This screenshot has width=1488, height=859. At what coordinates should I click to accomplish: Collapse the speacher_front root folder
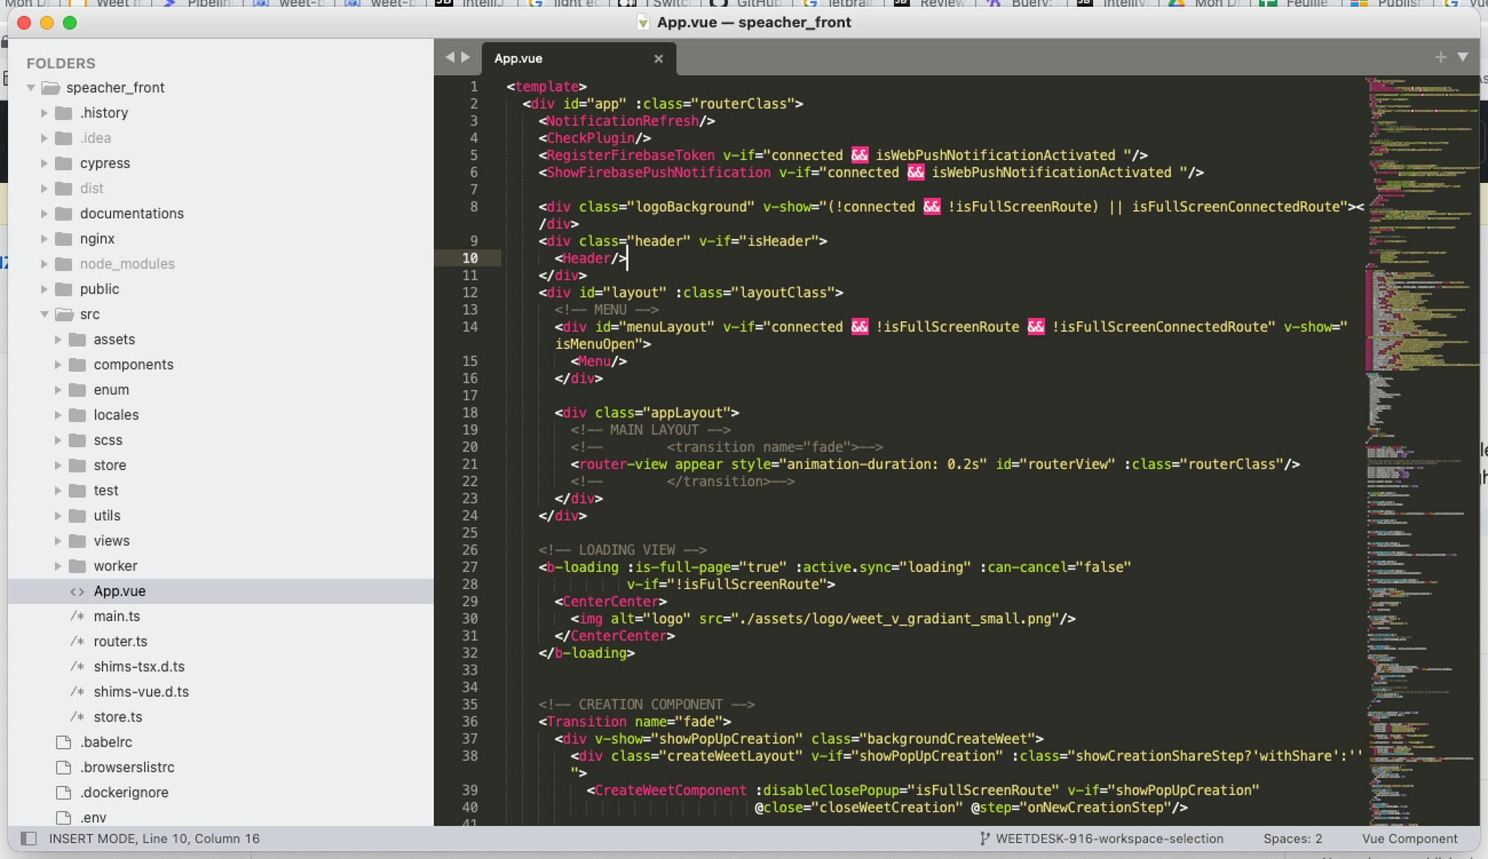coord(31,88)
